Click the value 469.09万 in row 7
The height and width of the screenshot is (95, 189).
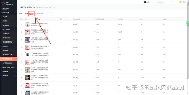pyautogui.click(x=76, y=70)
